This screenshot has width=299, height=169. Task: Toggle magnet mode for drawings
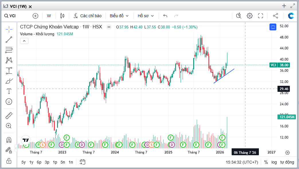[x=9, y=140]
